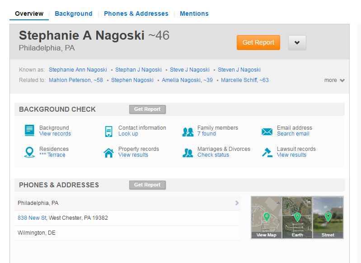Click the Residences map pin icon

tap(29, 152)
